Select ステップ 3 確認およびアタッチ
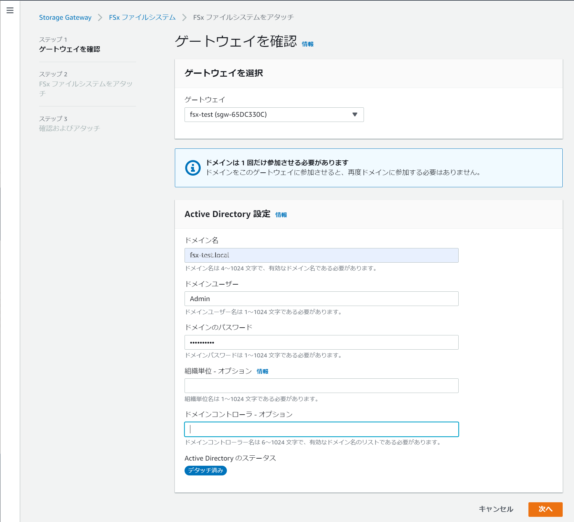This screenshot has height=522, width=574. (69, 124)
